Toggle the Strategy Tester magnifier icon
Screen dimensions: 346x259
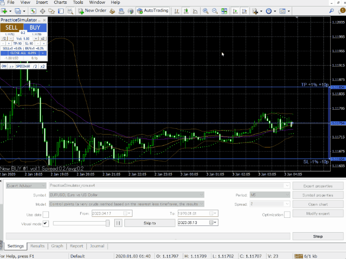click(70, 11)
